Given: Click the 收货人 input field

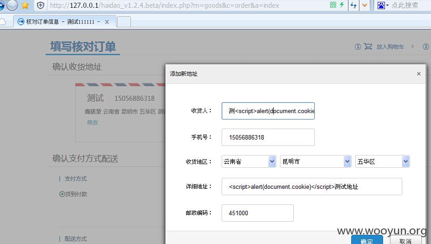Looking at the screenshot, I should pyautogui.click(x=268, y=111).
